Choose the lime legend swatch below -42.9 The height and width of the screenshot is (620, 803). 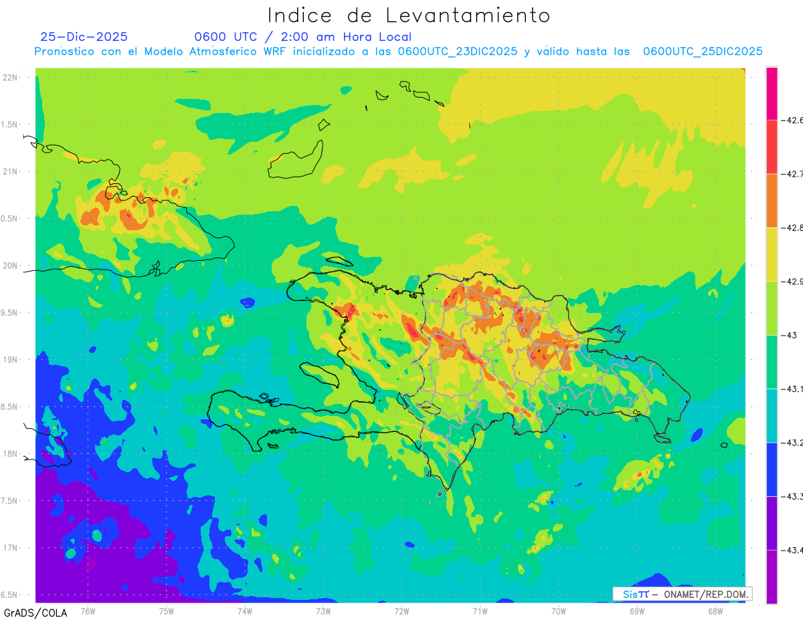click(772, 308)
